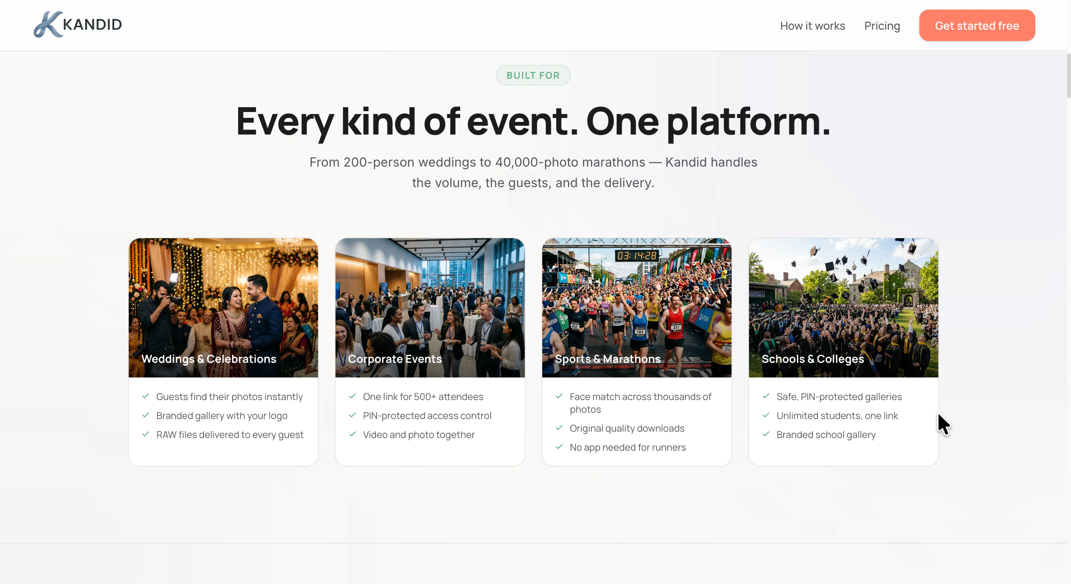Select text 'Face match across thousands of photos'
1071x584 pixels.
pos(640,403)
